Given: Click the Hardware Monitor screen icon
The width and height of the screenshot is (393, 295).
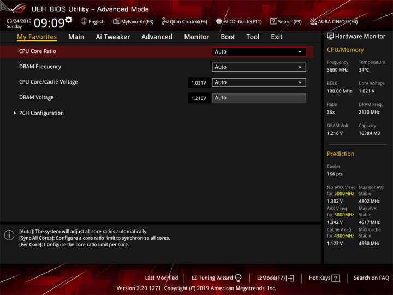Looking at the screenshot, I should coord(330,37).
